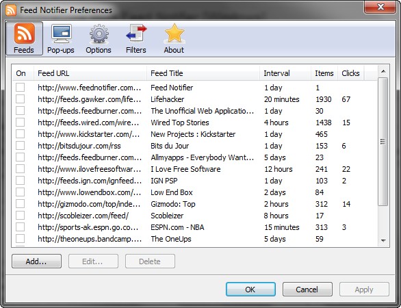Viewport: 401px width, 308px height.
Task: Click the Wired Top Stories title
Action: coord(180,123)
